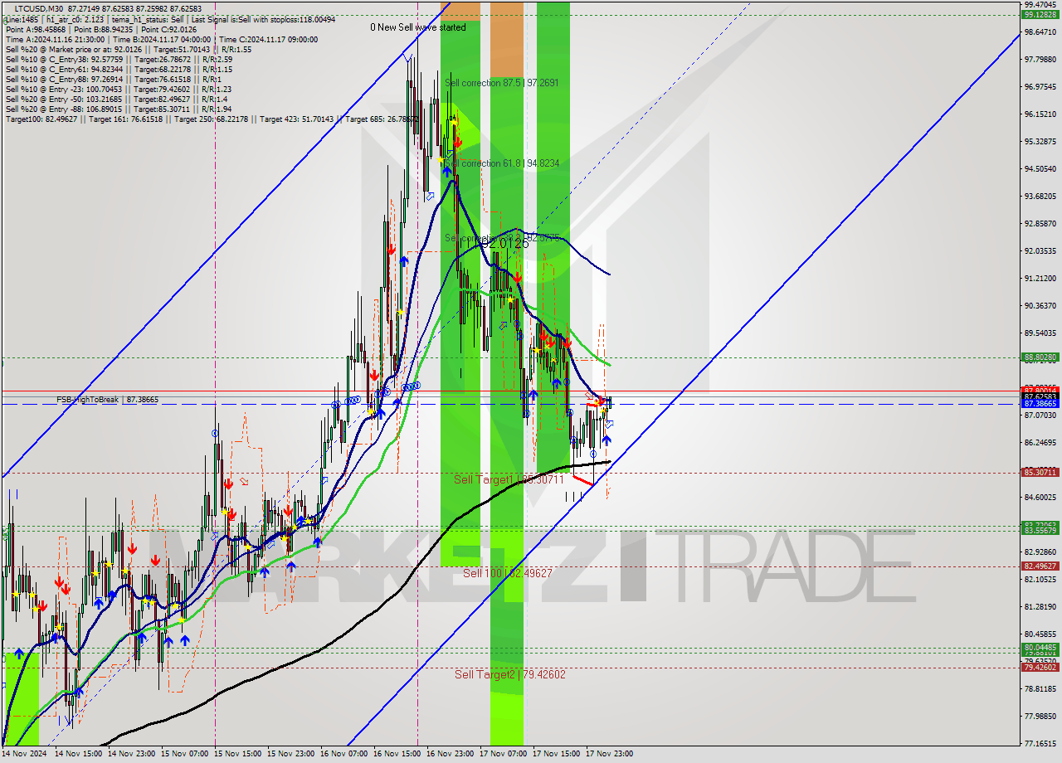Click the '15 Nov 15:00' time axis label

tap(237, 754)
